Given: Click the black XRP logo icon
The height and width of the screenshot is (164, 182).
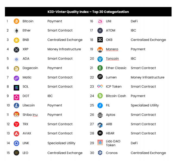Looking at the screenshot, I should click(16, 50).
